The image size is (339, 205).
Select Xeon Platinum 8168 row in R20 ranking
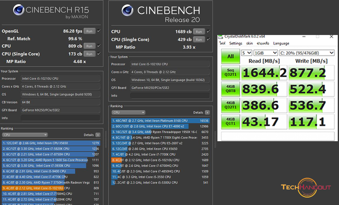(160, 121)
